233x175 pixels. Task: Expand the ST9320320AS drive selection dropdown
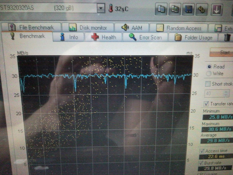[101, 8]
